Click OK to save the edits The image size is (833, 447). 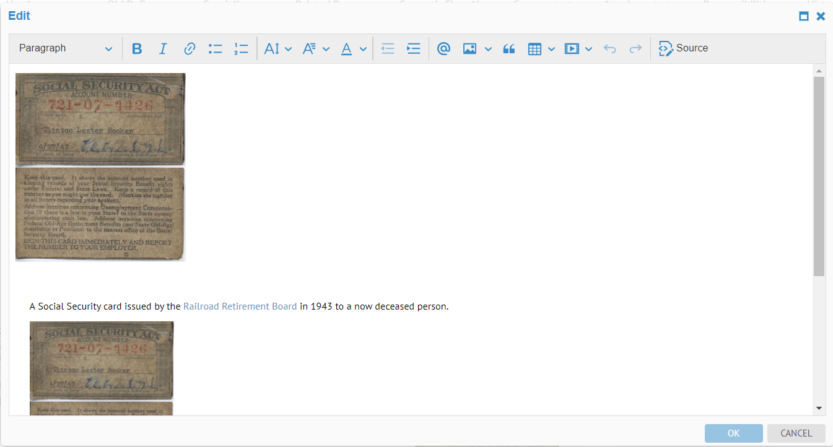733,433
